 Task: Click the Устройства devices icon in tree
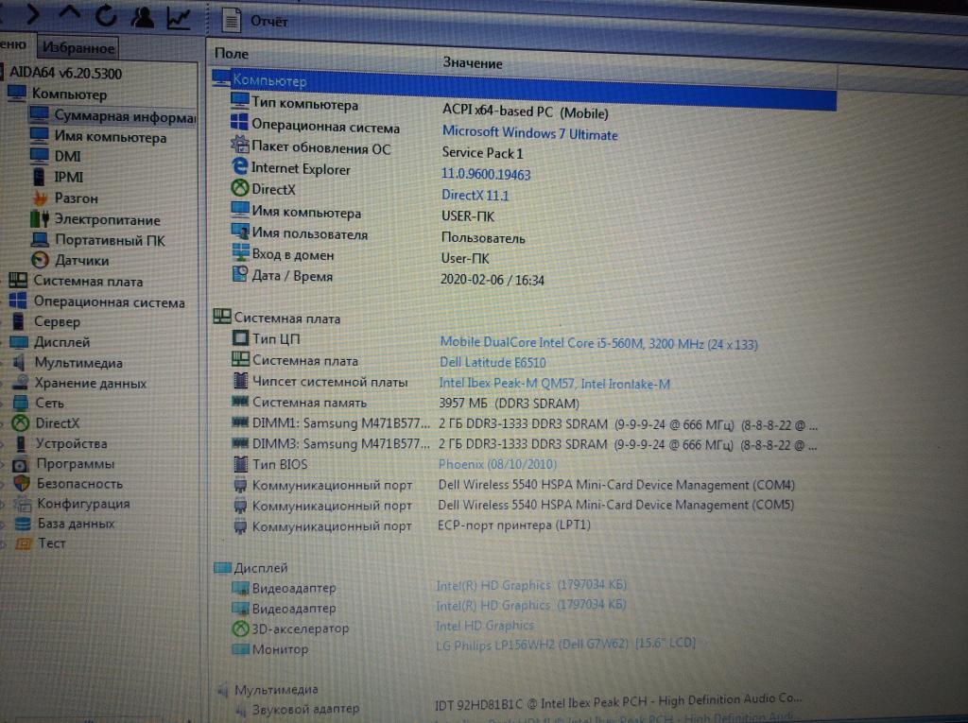coord(21,443)
